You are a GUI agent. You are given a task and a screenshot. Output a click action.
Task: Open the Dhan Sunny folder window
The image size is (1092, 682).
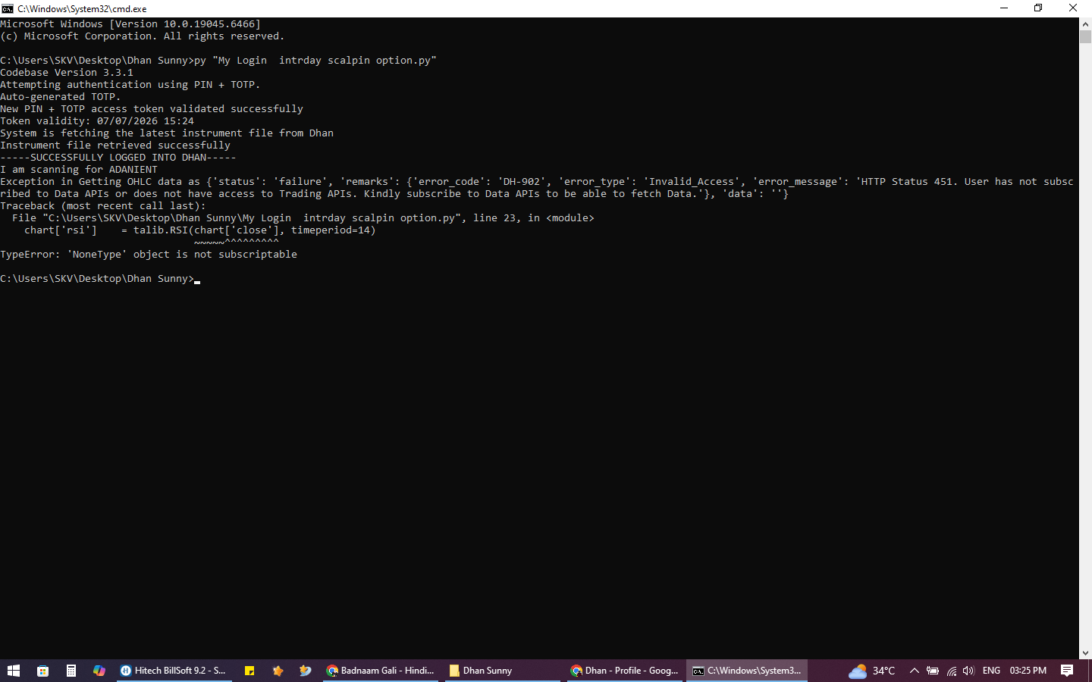502,671
